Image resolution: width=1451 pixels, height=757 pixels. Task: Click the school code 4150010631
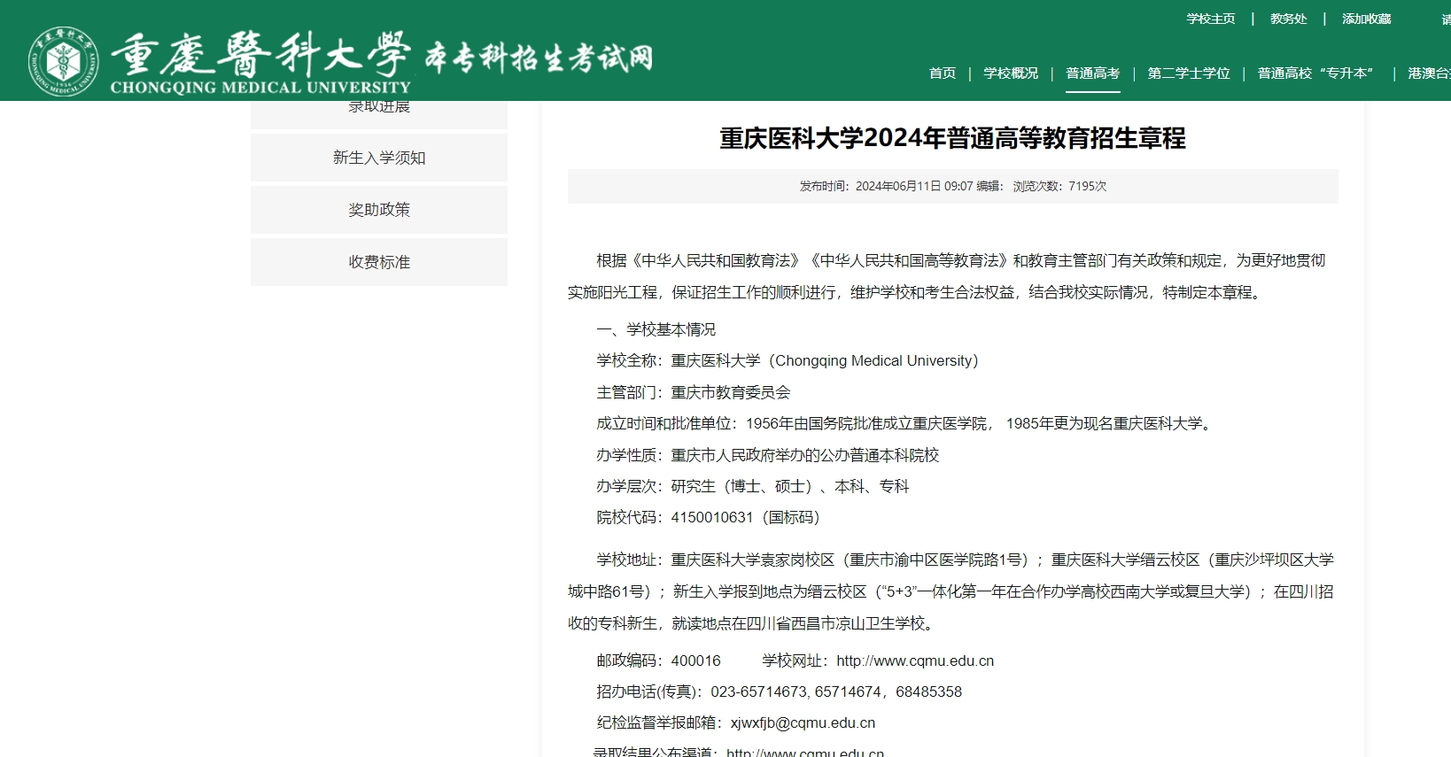(x=712, y=518)
